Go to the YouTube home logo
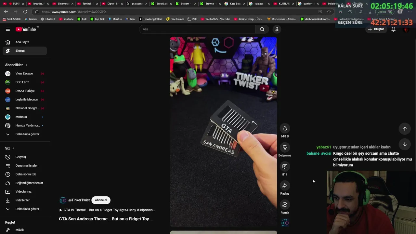 [26, 29]
